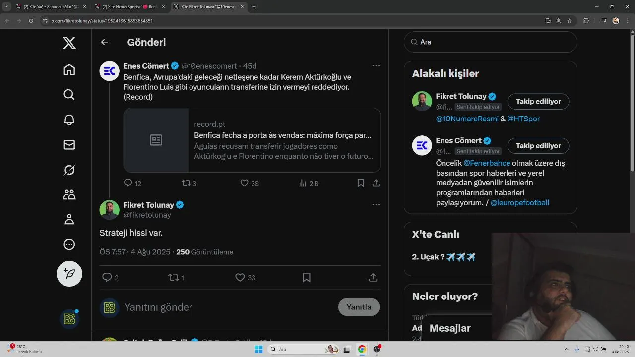Switch to Nexus Sports browser tab

[130, 7]
